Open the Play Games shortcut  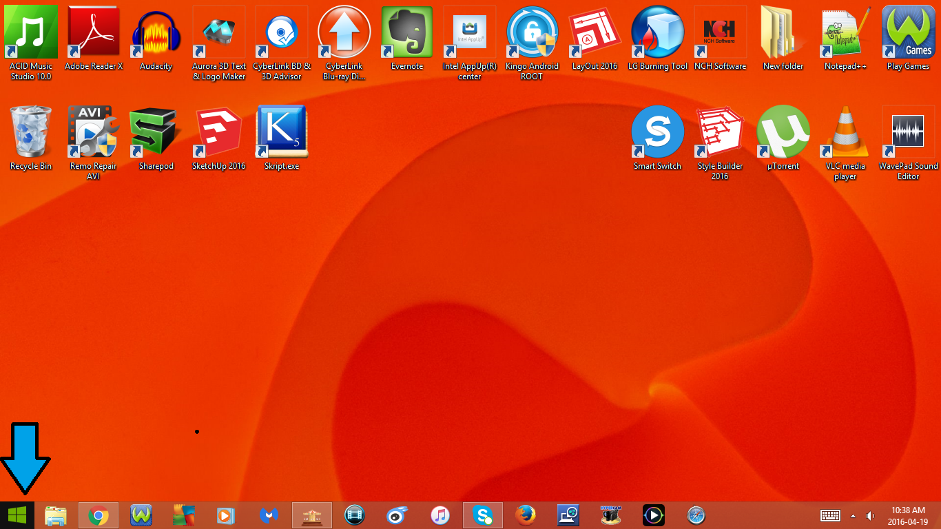click(909, 38)
